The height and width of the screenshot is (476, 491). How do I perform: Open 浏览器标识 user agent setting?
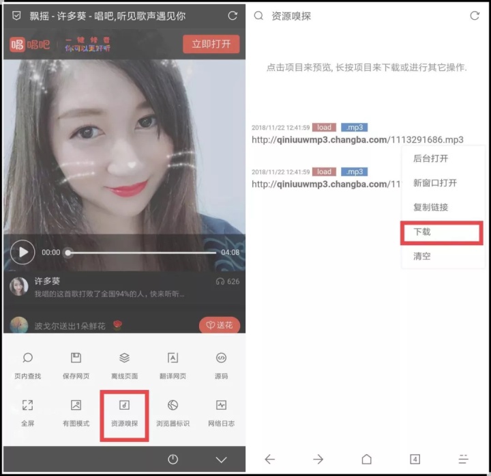click(173, 413)
